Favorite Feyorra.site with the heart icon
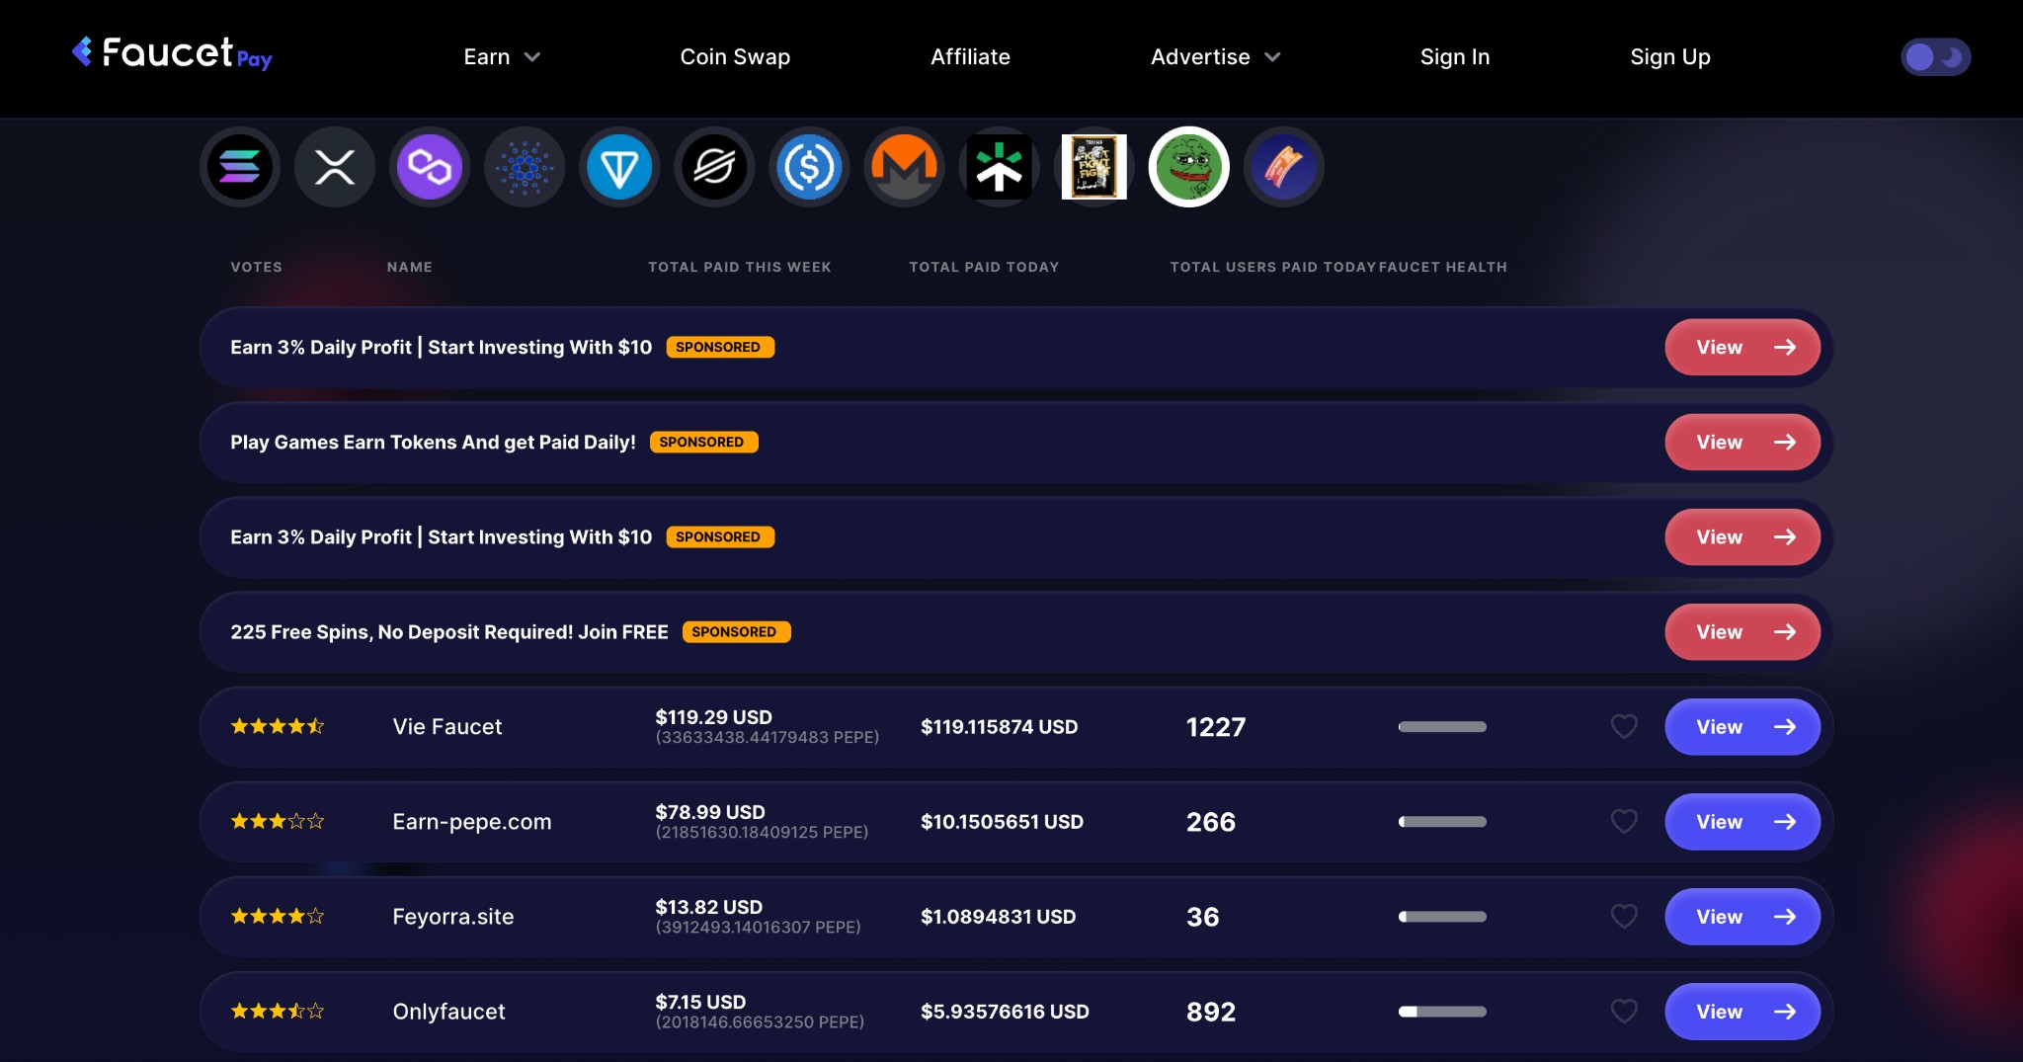The image size is (2023, 1062). (x=1624, y=916)
